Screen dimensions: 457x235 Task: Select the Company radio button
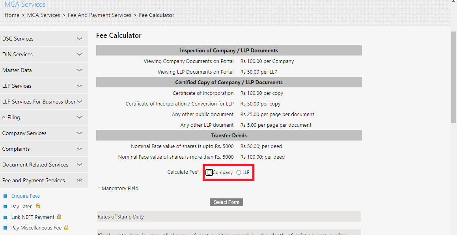(209, 172)
